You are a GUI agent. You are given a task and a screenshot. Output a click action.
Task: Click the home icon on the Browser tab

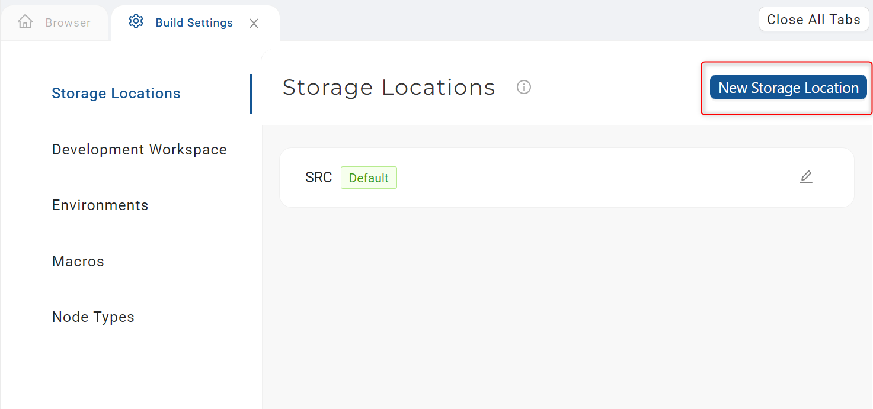tap(25, 21)
